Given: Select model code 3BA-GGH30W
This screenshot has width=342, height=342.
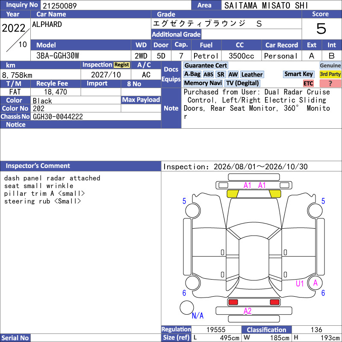Looking at the screenshot, I should 58,56.
